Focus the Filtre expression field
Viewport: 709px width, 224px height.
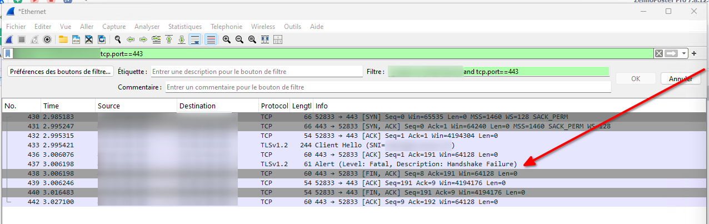pos(498,72)
